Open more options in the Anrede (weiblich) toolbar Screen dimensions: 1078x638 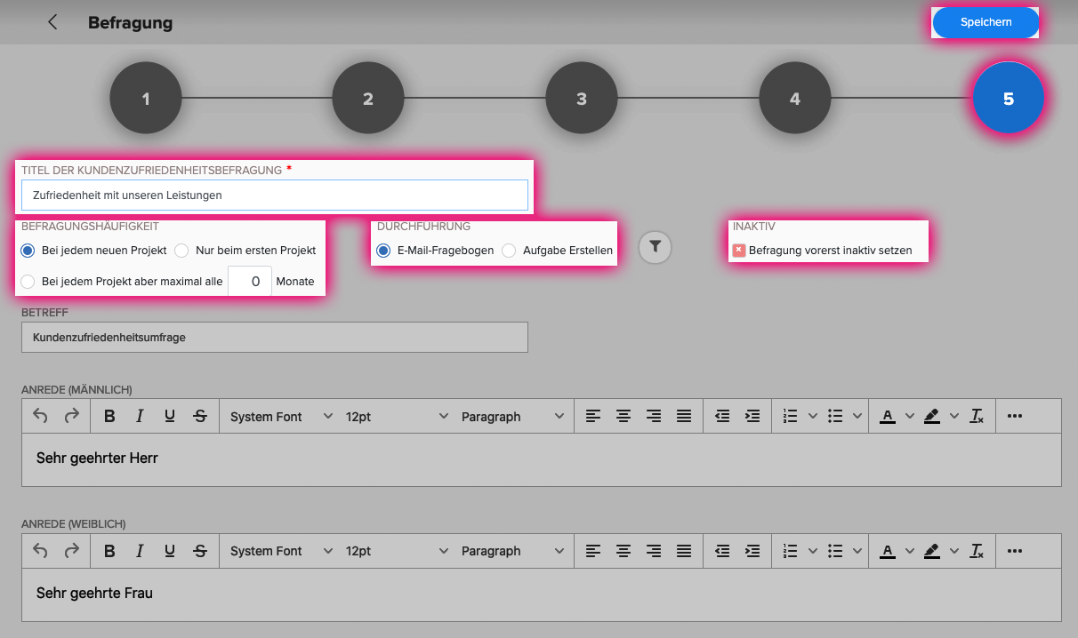coord(1015,551)
